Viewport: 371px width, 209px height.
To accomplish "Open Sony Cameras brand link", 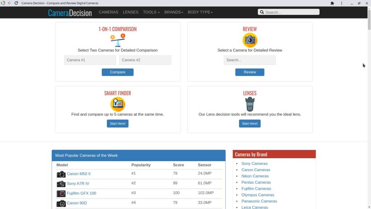I will click(254, 164).
